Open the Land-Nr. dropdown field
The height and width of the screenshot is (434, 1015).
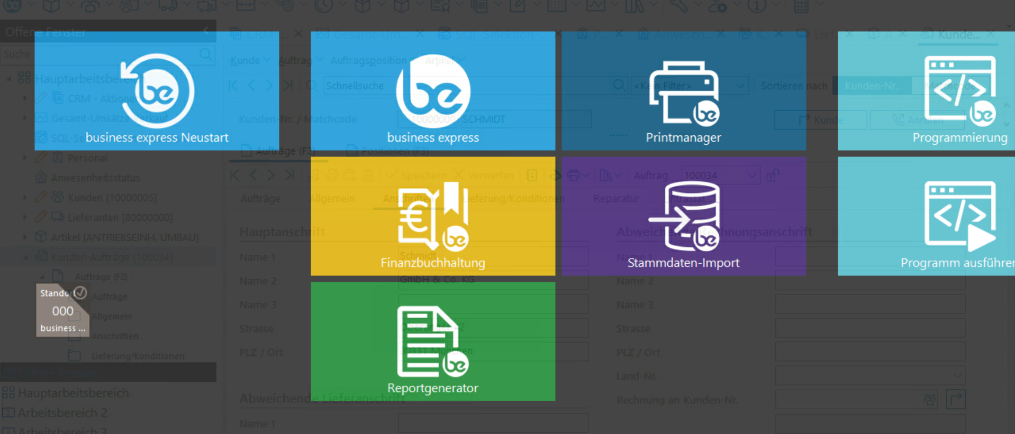point(957,376)
